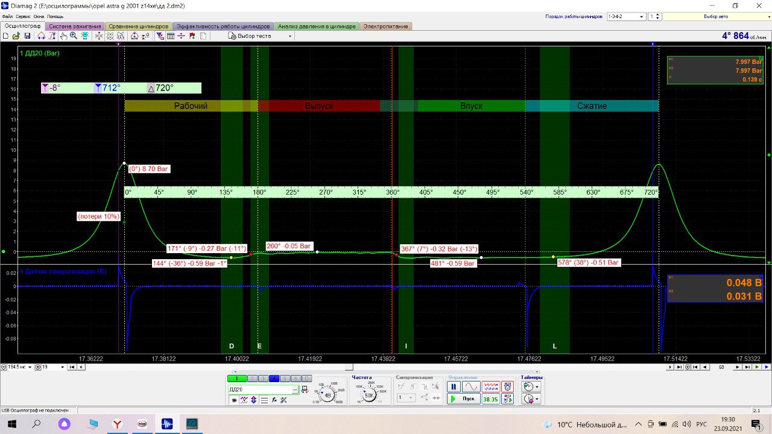Open the Файл menu
This screenshot has height=434, width=772.
[7, 17]
